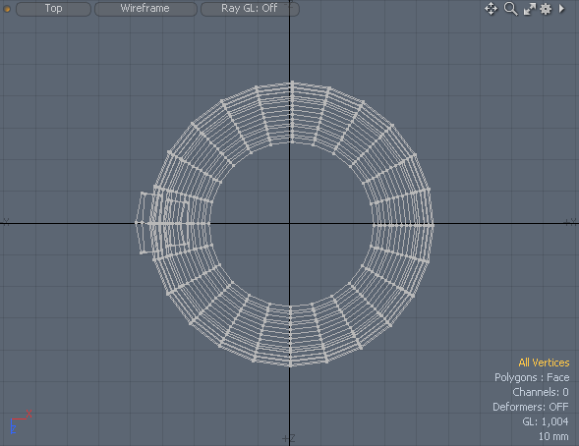
Task: Select the extruded polygon protruding from torus
Action: [x=145, y=223]
